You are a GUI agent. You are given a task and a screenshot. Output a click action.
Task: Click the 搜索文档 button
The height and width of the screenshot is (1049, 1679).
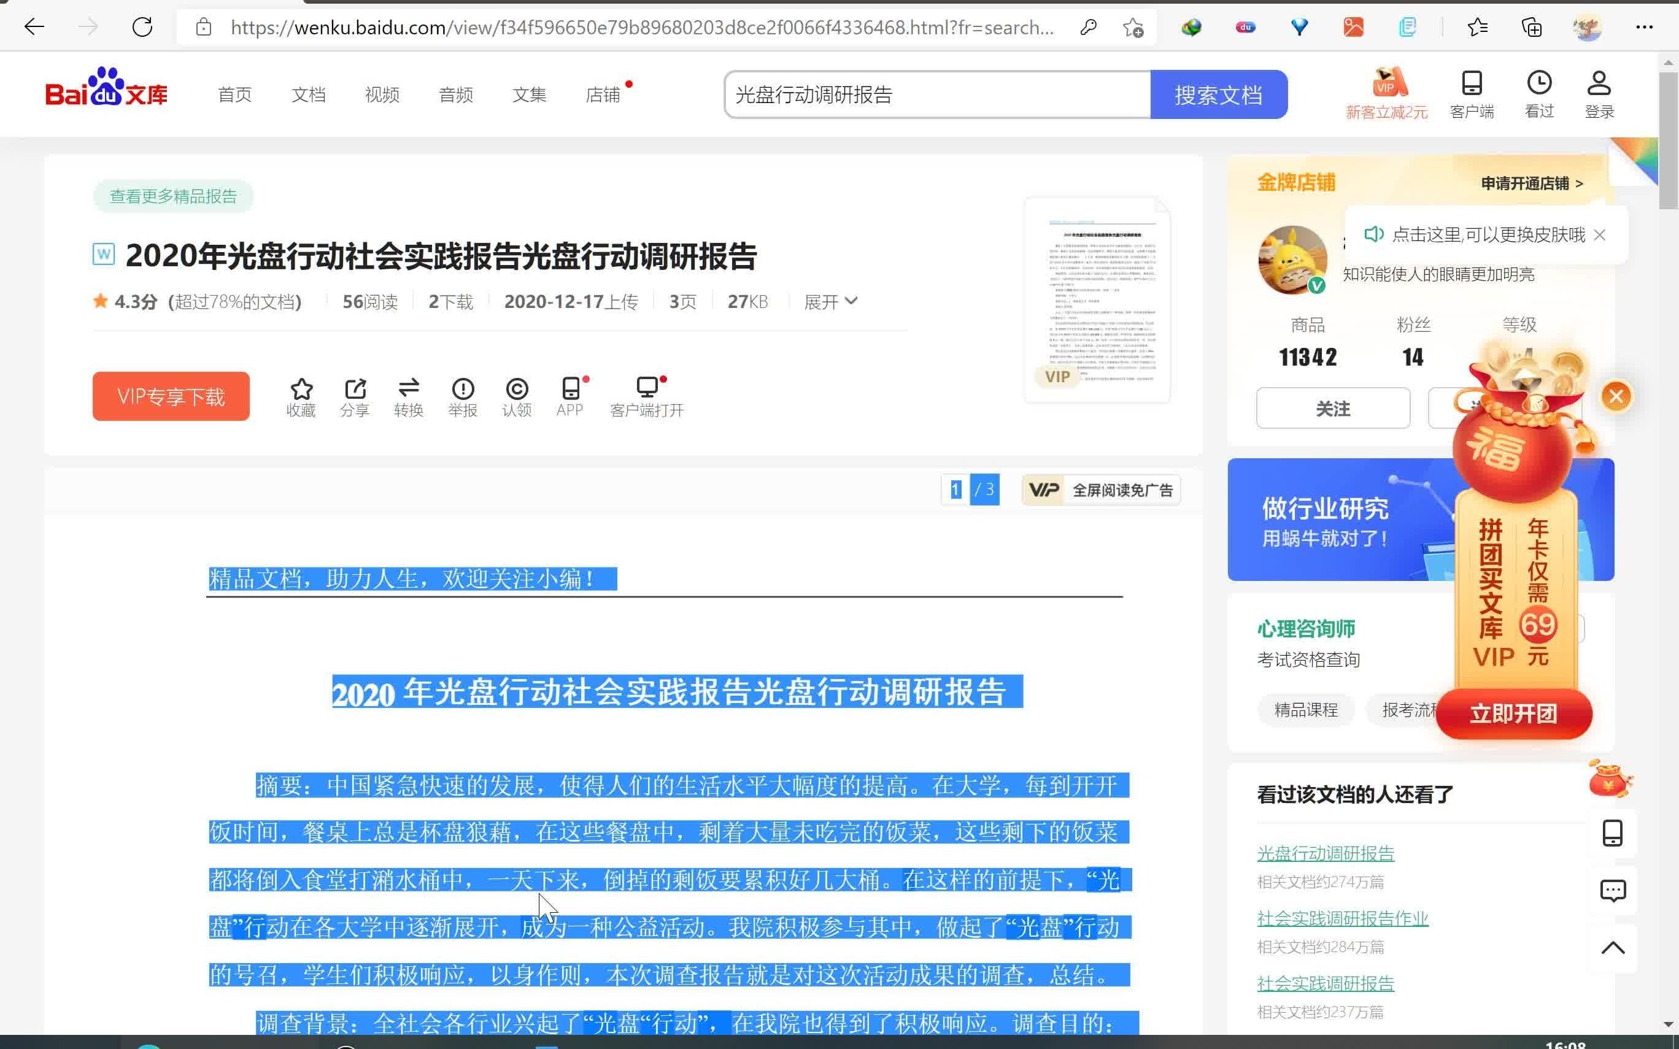tap(1218, 94)
